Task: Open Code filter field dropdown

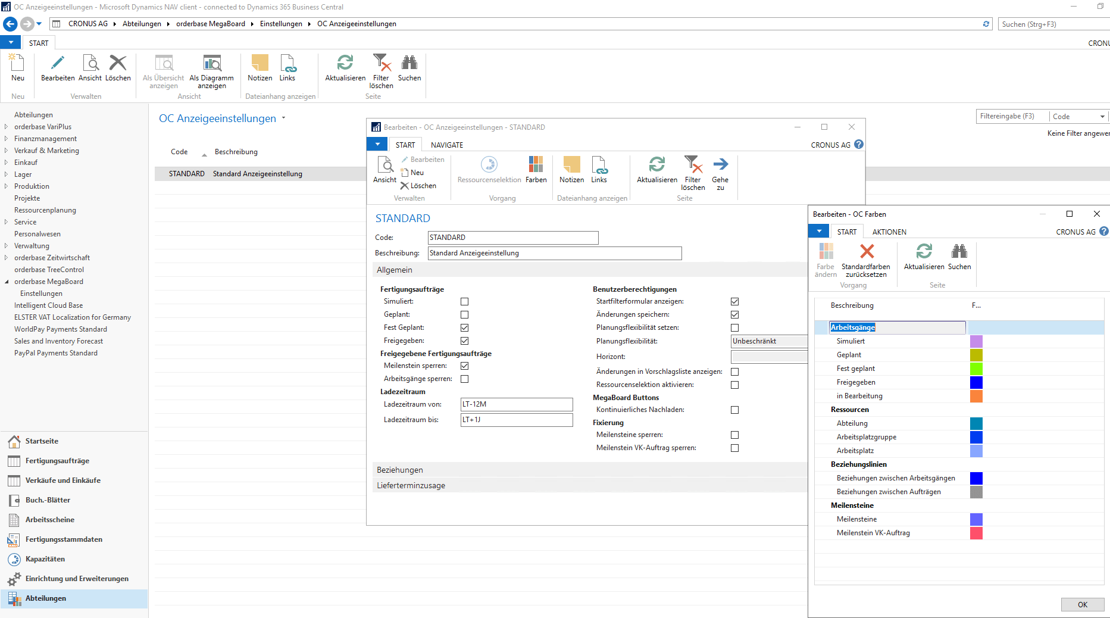Action: click(x=1102, y=117)
